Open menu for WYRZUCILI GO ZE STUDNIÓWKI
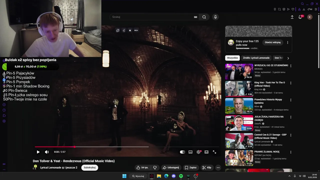Viewport: 320px width, 180px height. coord(290,66)
